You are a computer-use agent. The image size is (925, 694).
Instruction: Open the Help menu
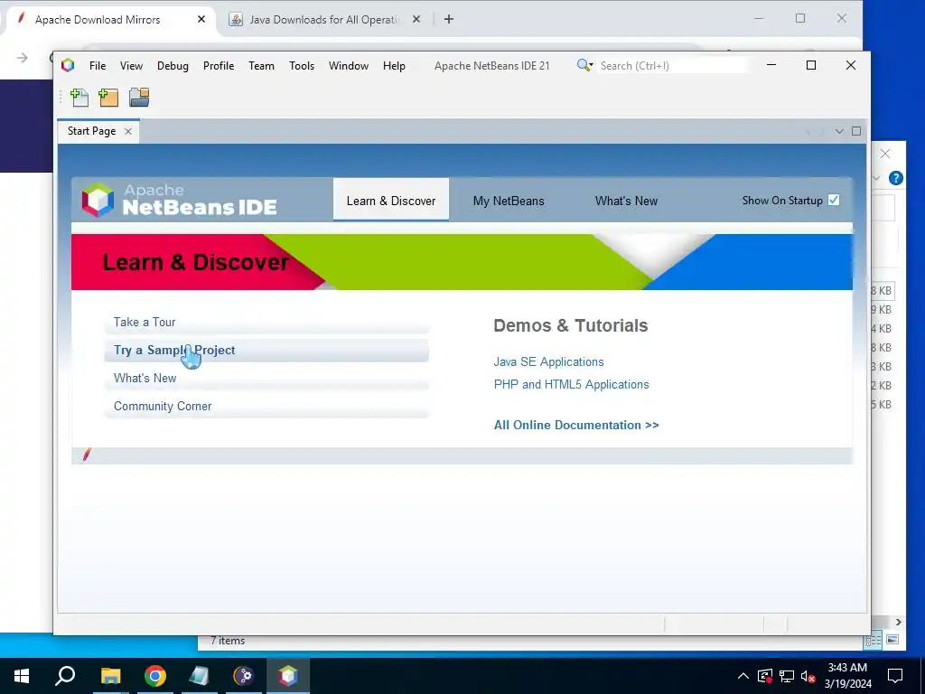[x=394, y=65]
